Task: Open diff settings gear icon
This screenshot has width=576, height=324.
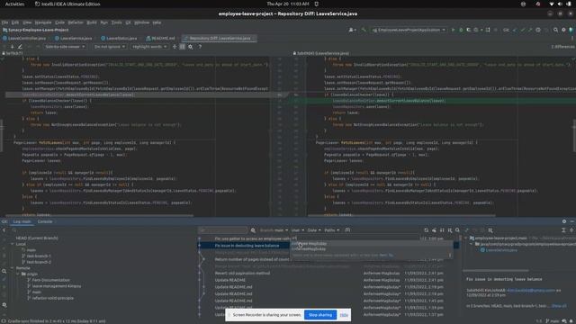Action: point(190,47)
